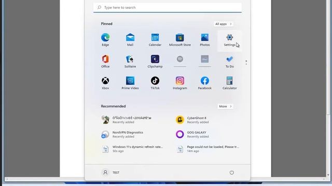The image size is (332, 186).
Task: Launch TikTok
Action: point(155,83)
